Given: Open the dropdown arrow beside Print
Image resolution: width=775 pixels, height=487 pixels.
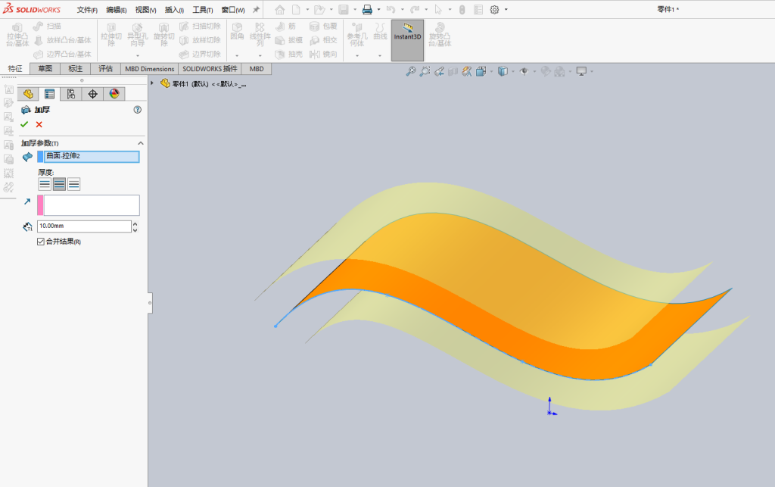Looking at the screenshot, I should [378, 9].
